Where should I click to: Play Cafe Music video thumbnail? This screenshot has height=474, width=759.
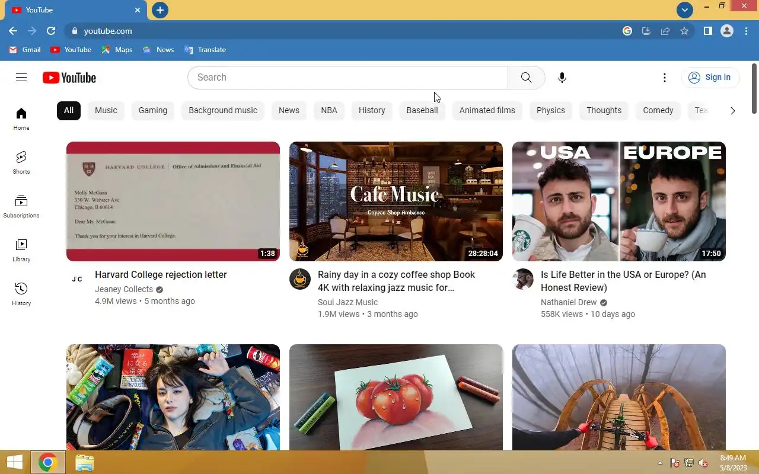[x=396, y=201]
